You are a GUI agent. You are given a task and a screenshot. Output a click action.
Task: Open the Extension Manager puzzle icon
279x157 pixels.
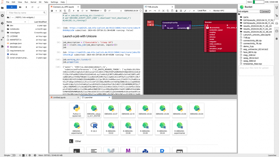click(x=2, y=46)
